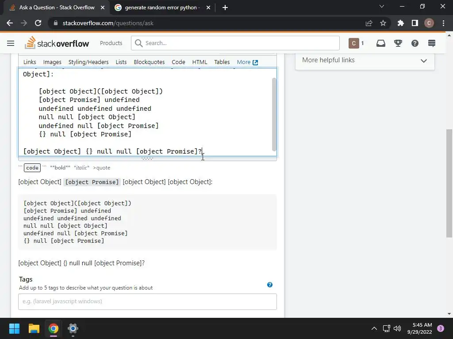453x339 pixels.
Task: Open the user profile avatar with reputation 1
Action: coord(356,43)
